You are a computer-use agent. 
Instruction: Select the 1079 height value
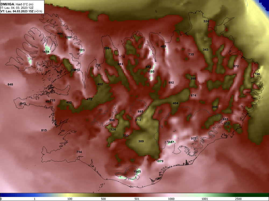coord(160,161)
